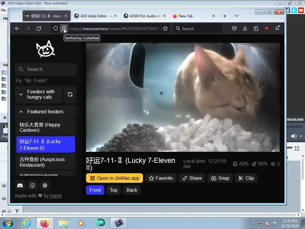Open Internet Explorer from taskbar
This screenshot has width=305, height=229.
[27, 223]
